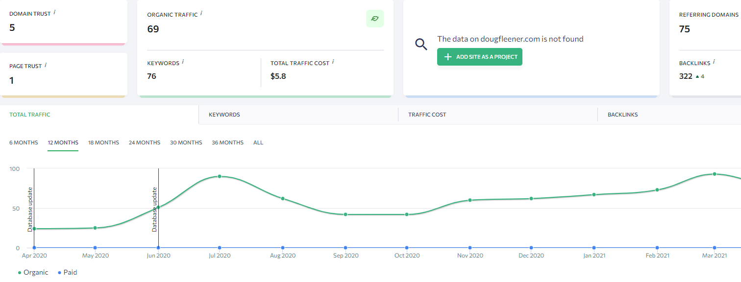Select the 36 Months range
Screen dimensions: 741x282
click(x=227, y=142)
